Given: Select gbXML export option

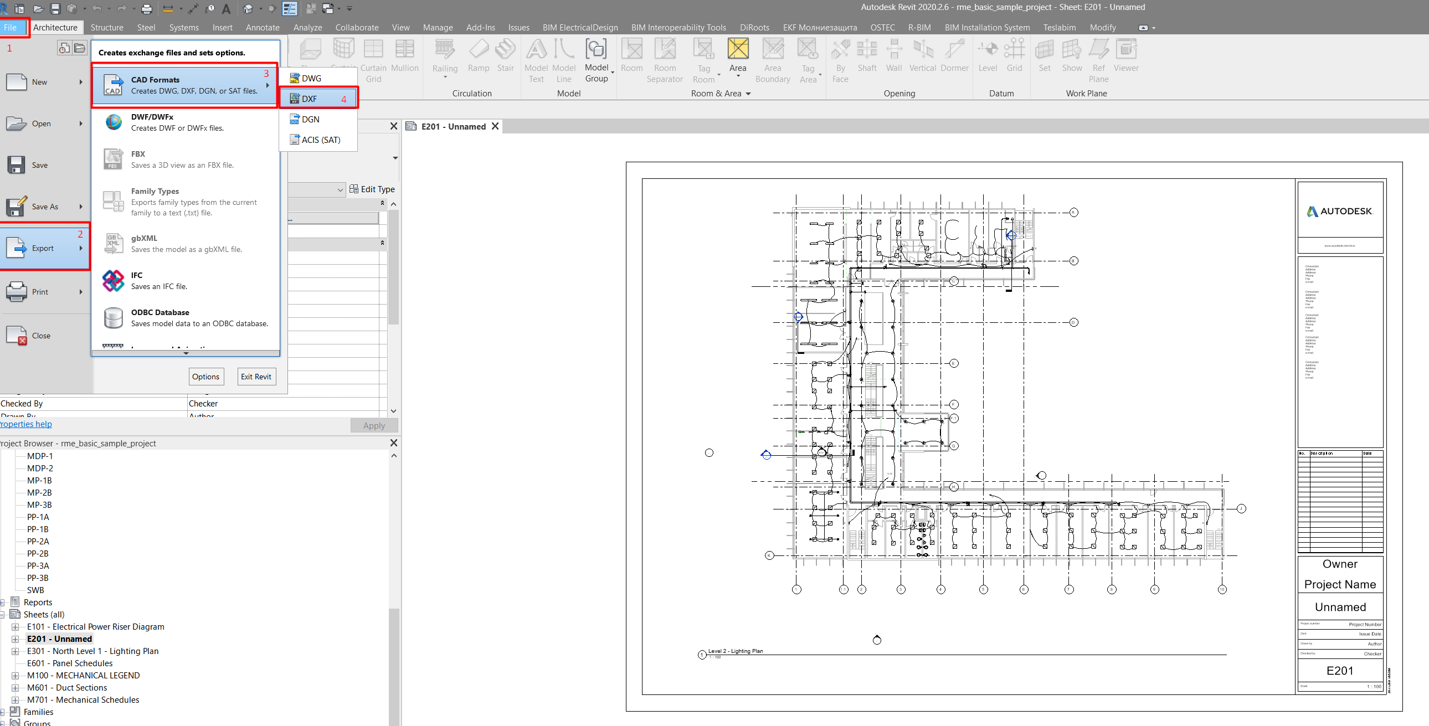Looking at the screenshot, I should point(185,244).
